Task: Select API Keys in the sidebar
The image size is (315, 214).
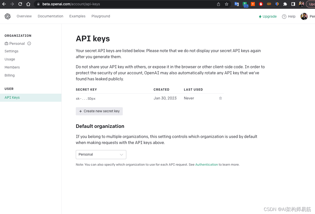Action: coord(31,98)
